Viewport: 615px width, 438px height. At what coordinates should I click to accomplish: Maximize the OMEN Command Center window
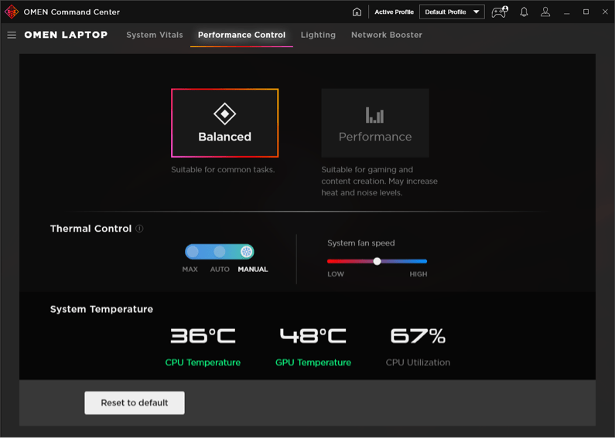[x=586, y=12]
